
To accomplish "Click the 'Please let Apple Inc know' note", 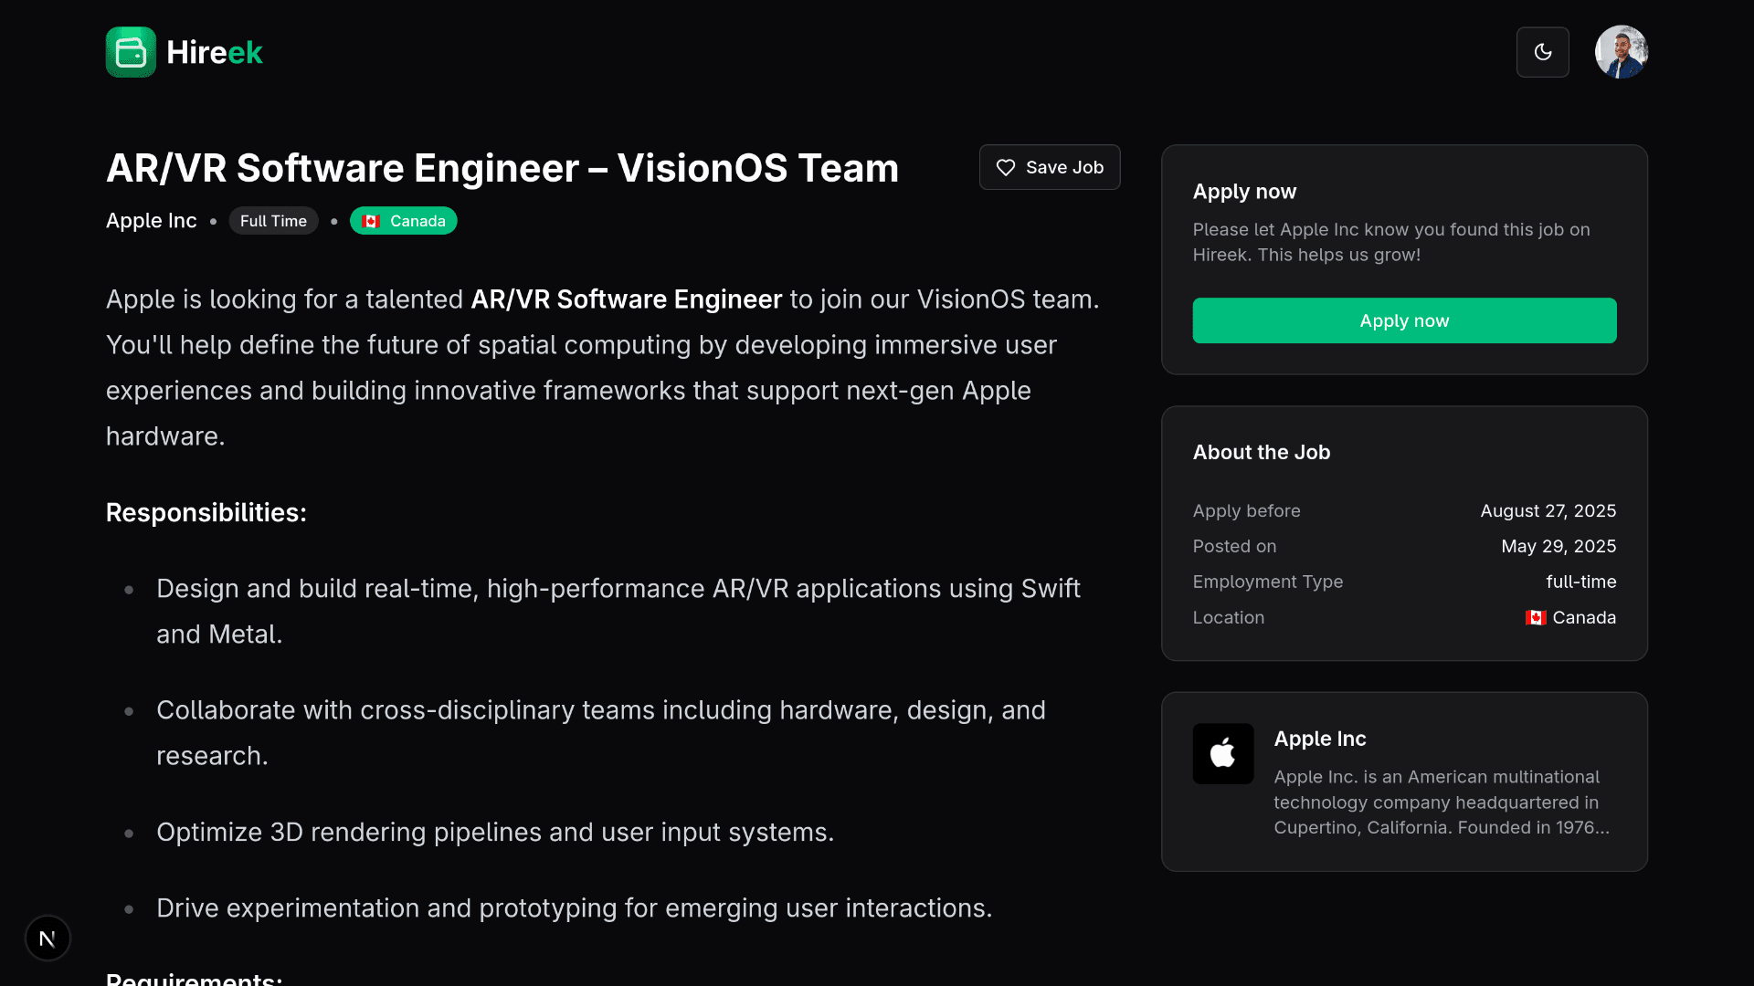I will tap(1391, 242).
